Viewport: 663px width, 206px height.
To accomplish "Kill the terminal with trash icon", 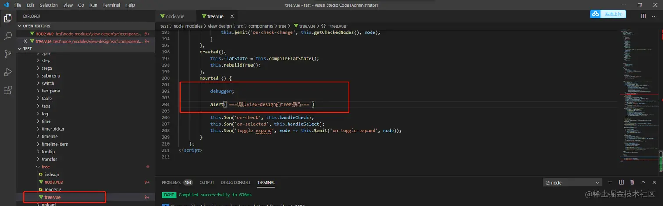I will click(632, 182).
